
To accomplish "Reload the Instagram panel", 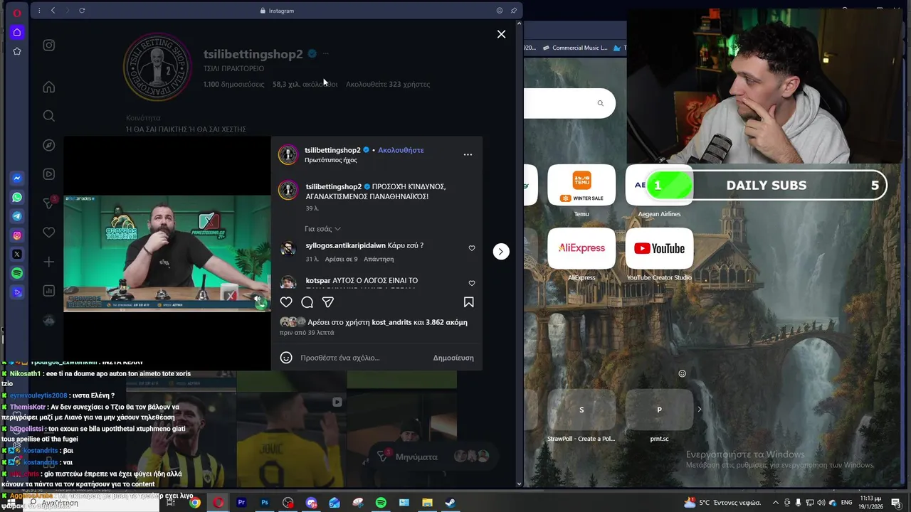I will click(82, 11).
